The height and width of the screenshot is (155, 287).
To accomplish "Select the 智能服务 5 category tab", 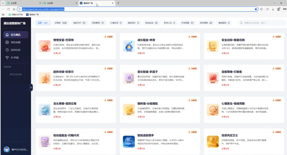I will click(224, 23).
